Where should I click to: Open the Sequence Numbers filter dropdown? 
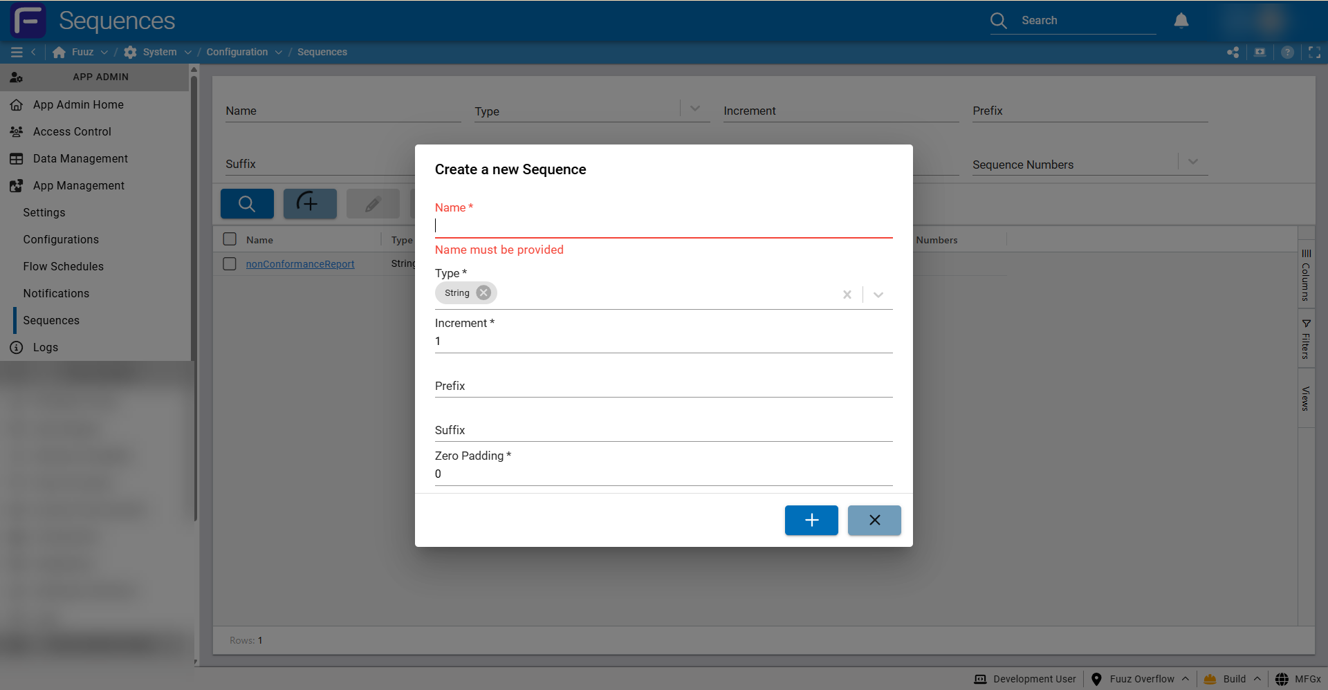[x=1193, y=162]
